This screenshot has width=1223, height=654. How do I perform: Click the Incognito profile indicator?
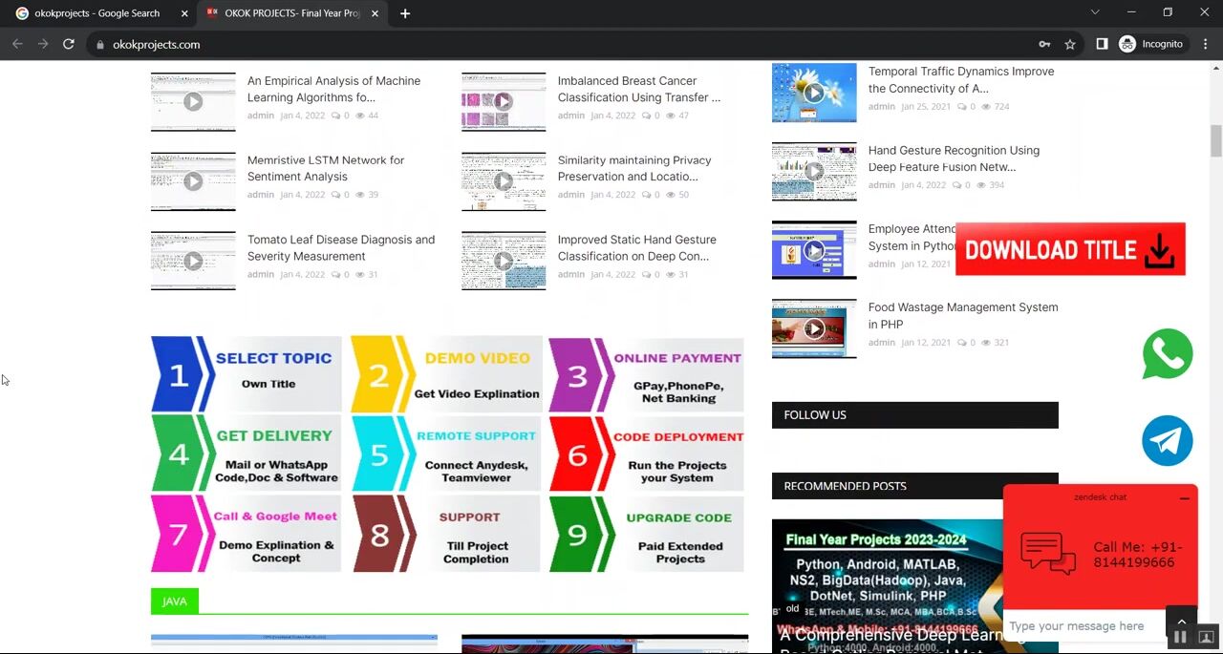click(1151, 44)
